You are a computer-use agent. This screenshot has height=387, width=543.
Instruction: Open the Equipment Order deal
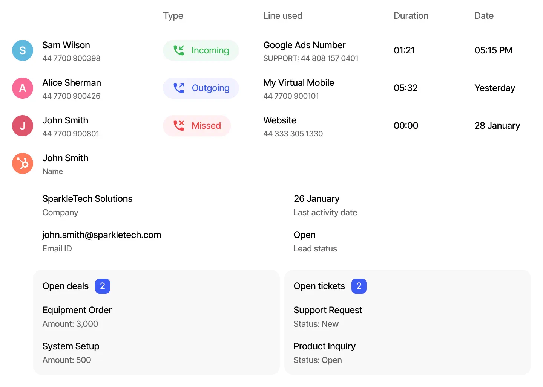[x=77, y=310]
